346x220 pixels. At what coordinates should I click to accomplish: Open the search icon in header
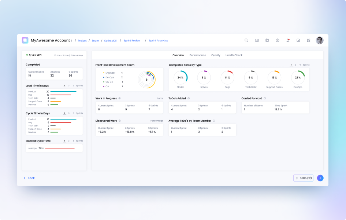pos(246,40)
